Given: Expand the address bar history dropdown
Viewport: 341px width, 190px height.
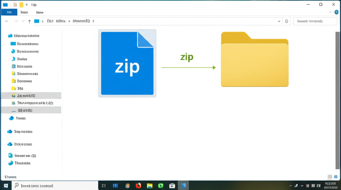Looking at the screenshot, I should pos(279,21).
